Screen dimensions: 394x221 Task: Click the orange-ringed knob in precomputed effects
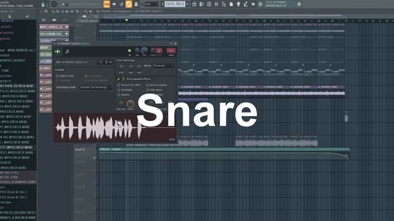[131, 104]
